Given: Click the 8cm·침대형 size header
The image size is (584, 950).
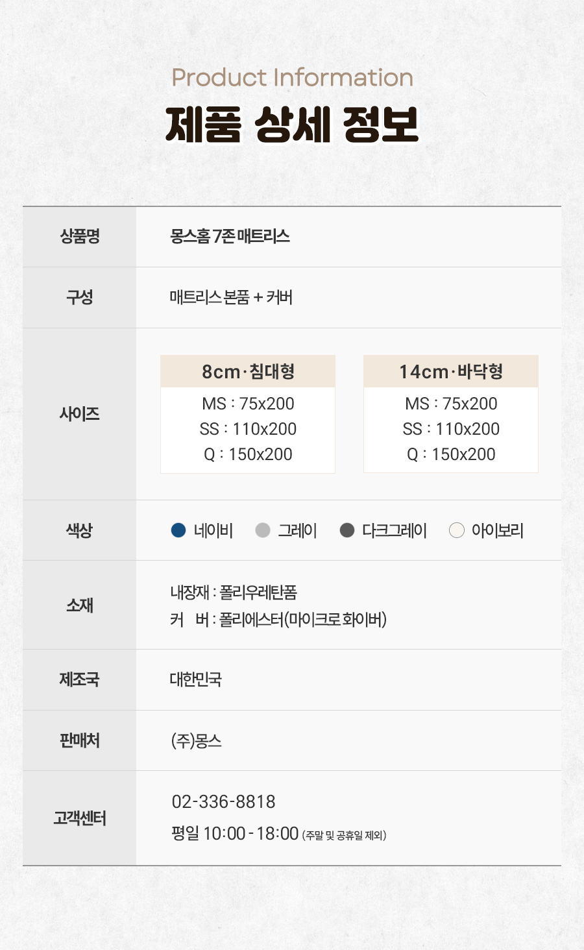Looking at the screenshot, I should click(x=248, y=371).
